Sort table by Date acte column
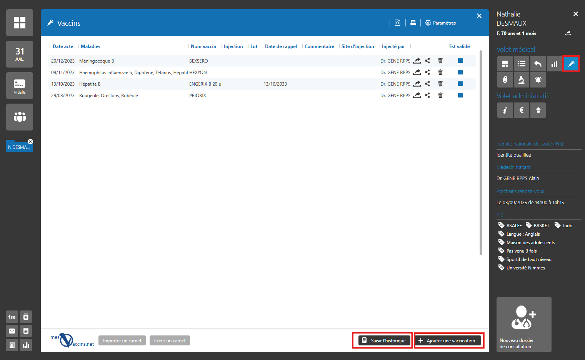 point(63,46)
